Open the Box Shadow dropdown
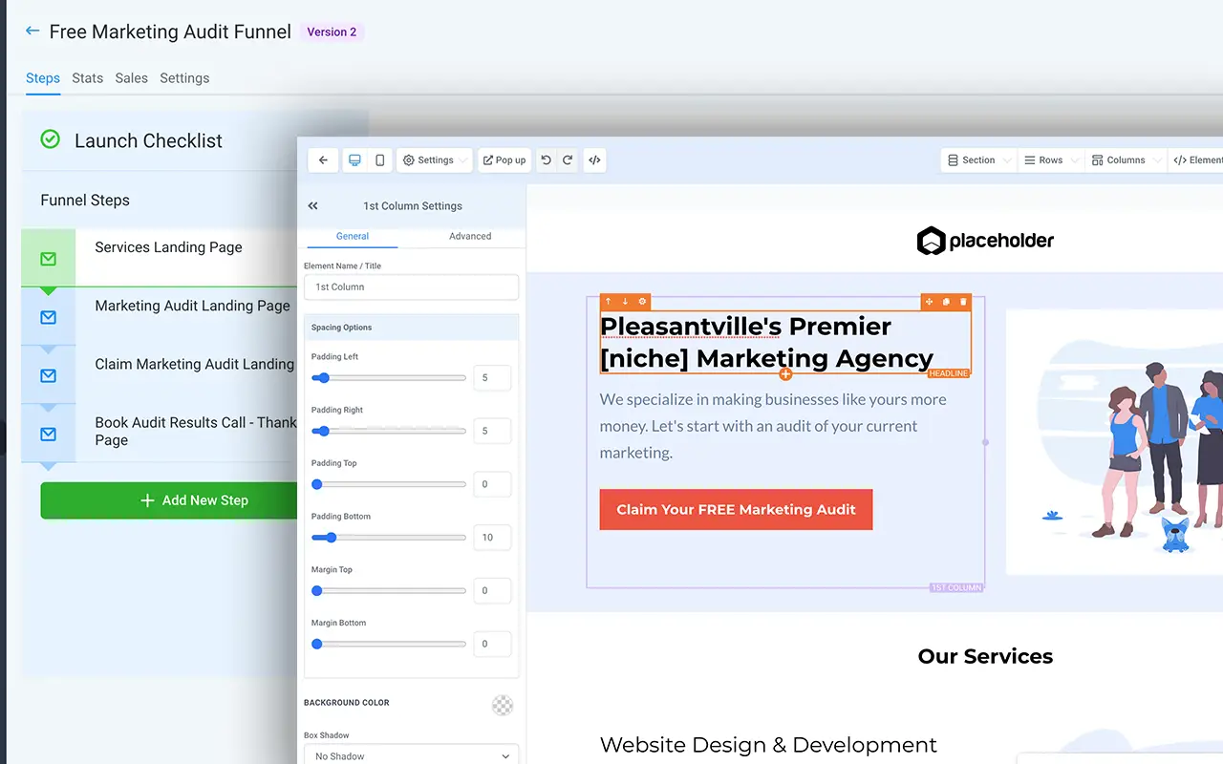Screen dimensions: 1223x764 412,755
